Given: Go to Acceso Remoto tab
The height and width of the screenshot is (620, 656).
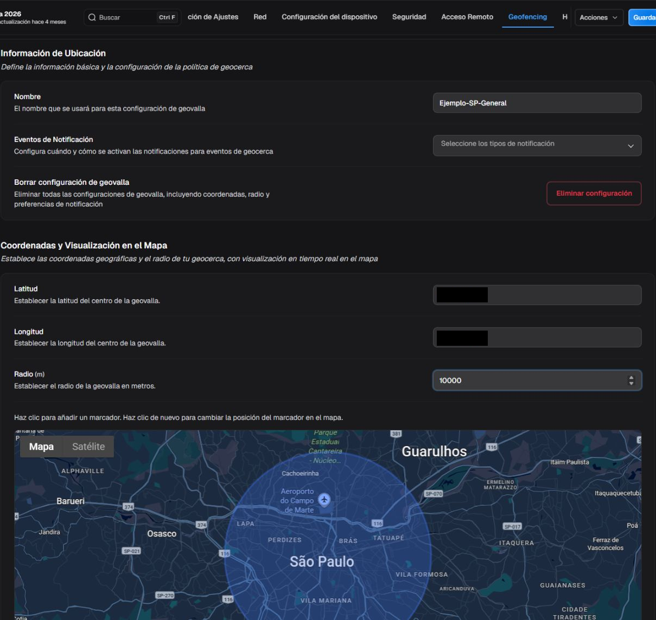Looking at the screenshot, I should tap(467, 17).
